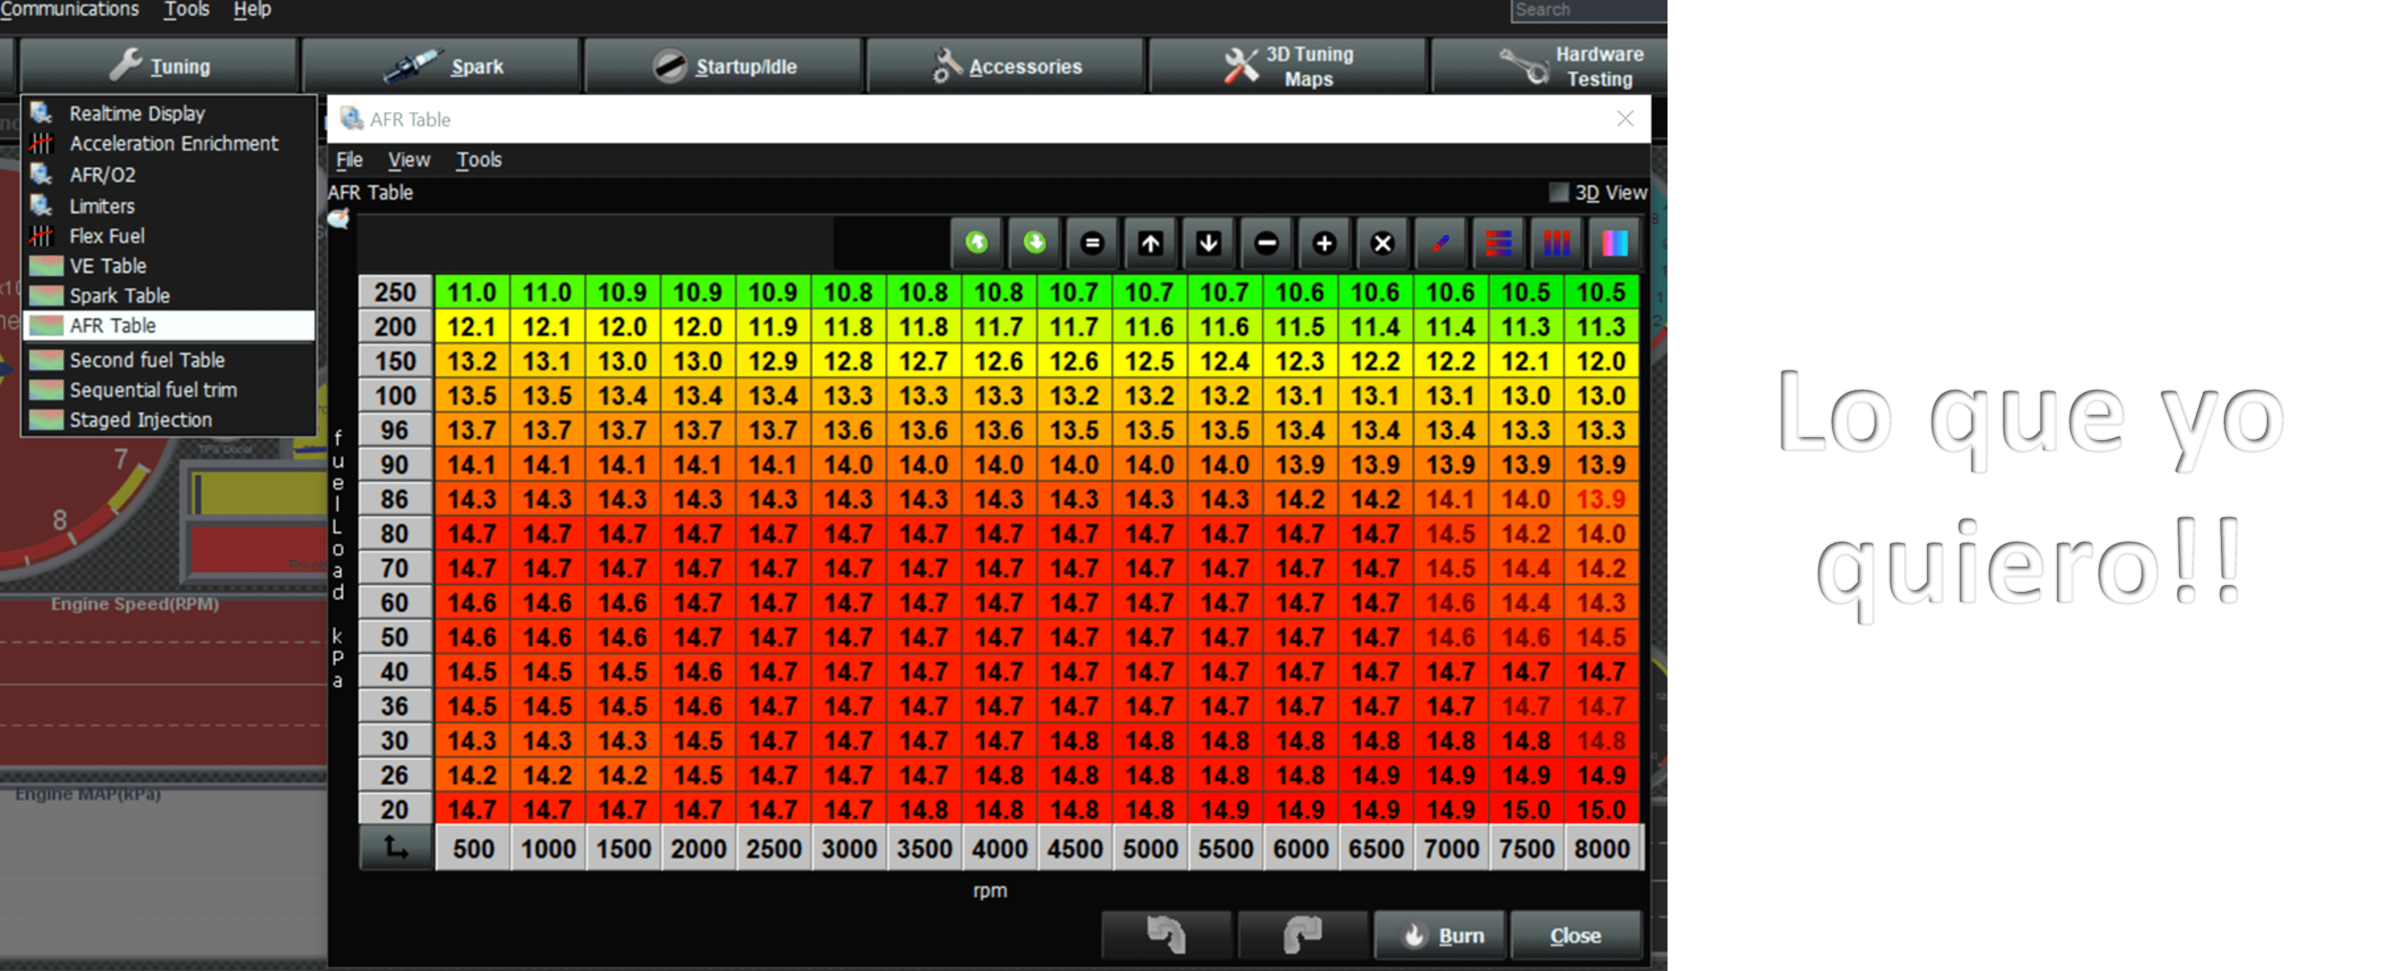Image resolution: width=2394 pixels, height=971 pixels.
Task: Select AFR Table menu entry
Action: coord(168,326)
